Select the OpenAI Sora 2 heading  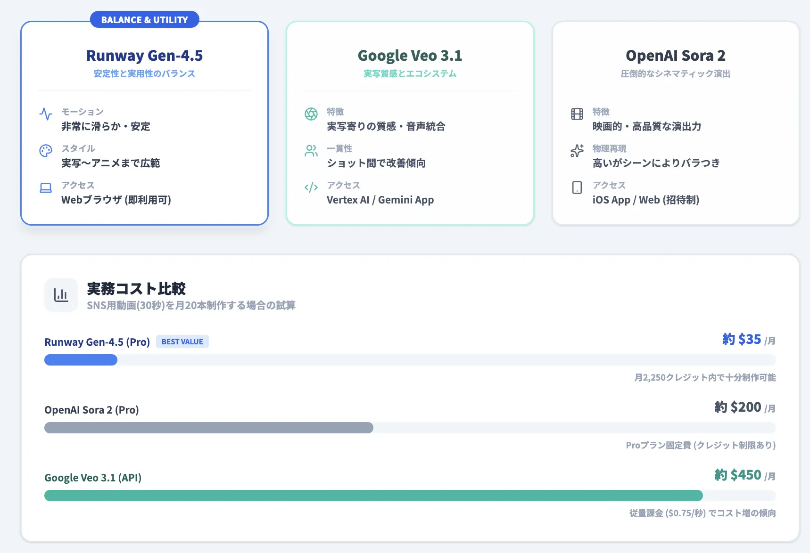(x=675, y=56)
